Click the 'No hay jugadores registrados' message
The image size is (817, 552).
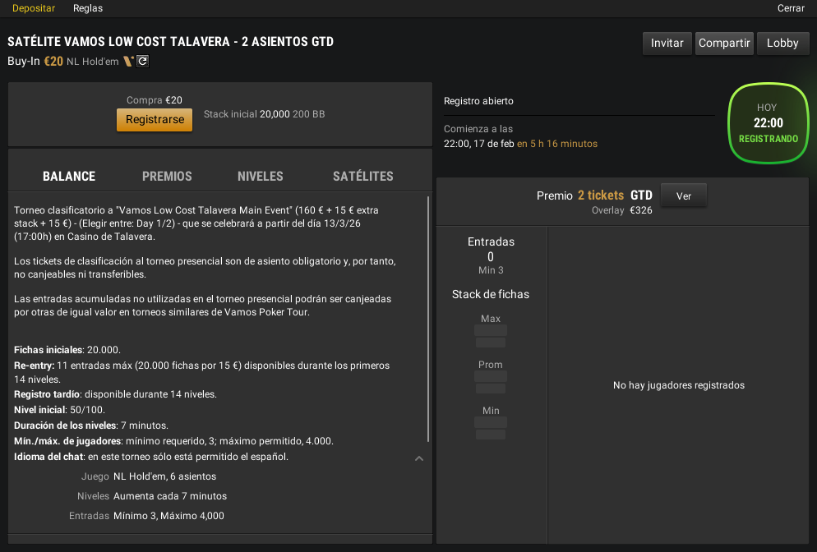click(678, 385)
